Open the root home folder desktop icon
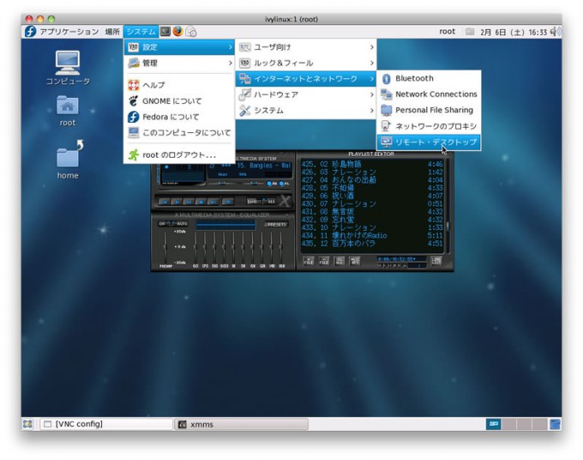The height and width of the screenshot is (460, 583). tap(67, 112)
